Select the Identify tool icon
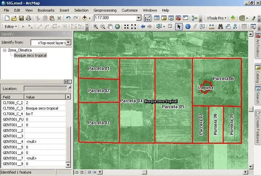The image size is (261, 176). pyautogui.click(x=188, y=26)
